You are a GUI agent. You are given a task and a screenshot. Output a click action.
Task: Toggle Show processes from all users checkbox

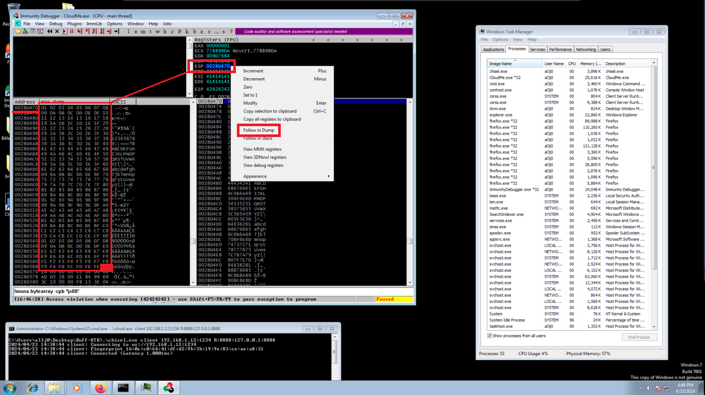[490, 336]
